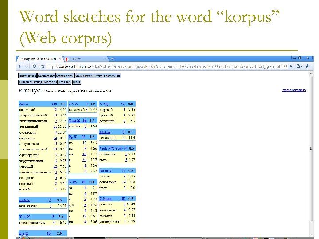Viewport: 319px width, 239px height.
Task: Open the wrench settings menu
Action: pyautogui.click(x=309, y=66)
